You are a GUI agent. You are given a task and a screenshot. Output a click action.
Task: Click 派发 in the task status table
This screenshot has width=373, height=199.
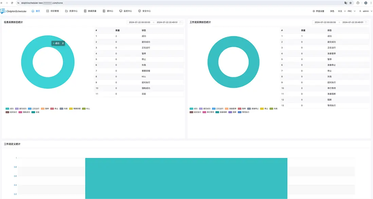144,94
